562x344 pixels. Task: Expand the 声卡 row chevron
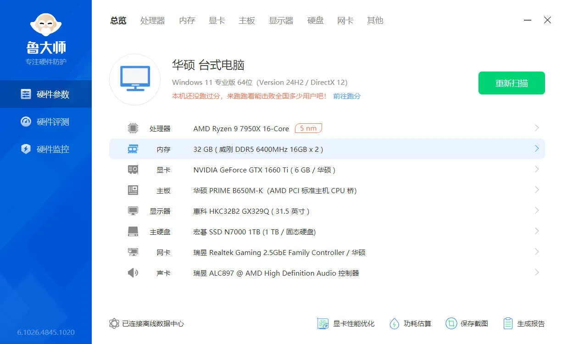pyautogui.click(x=537, y=272)
